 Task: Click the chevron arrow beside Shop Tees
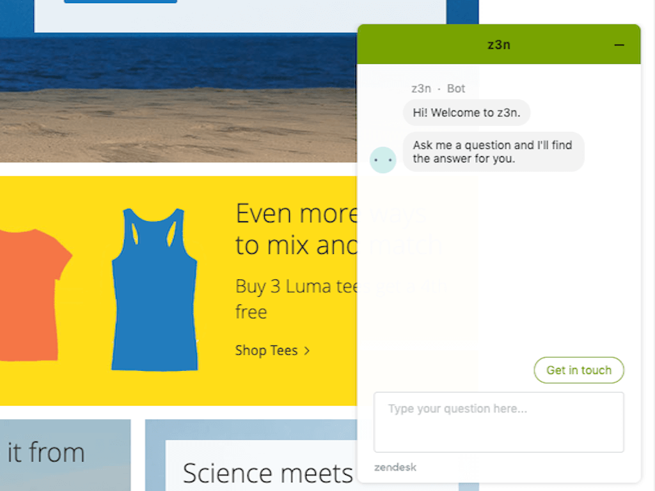pos(307,351)
